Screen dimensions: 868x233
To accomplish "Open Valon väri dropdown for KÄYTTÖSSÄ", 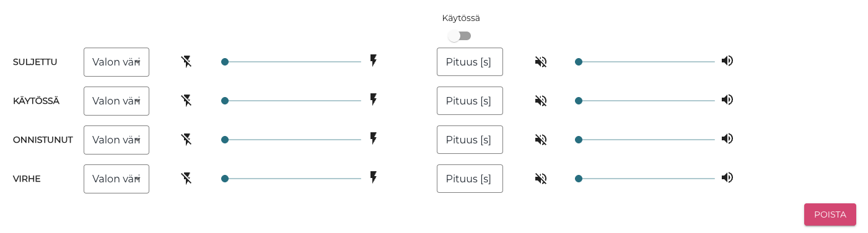I will (116, 101).
